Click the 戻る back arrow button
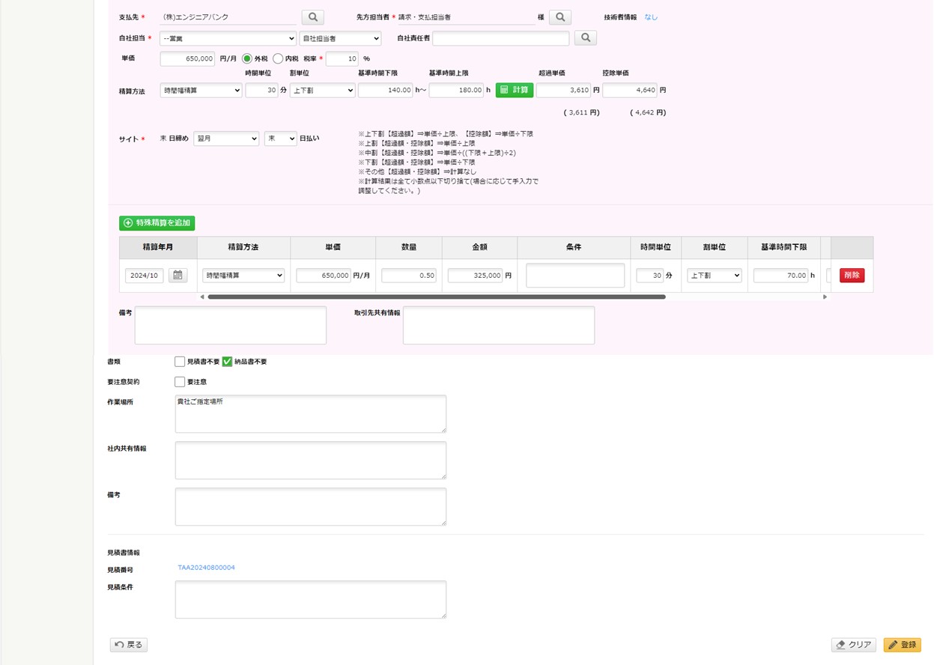Image resolution: width=934 pixels, height=665 pixels. click(129, 645)
